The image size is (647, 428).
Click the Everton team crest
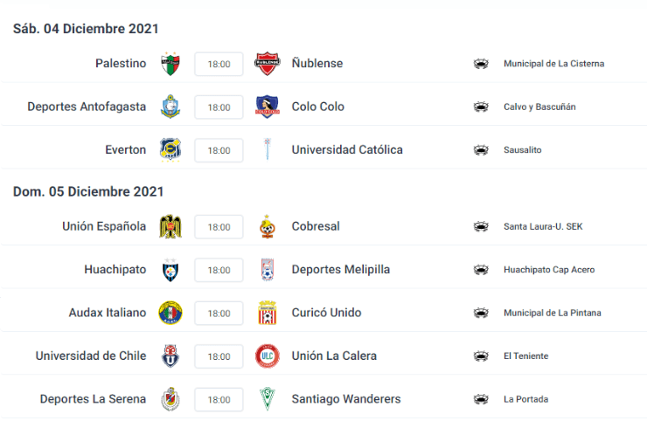[x=170, y=149]
